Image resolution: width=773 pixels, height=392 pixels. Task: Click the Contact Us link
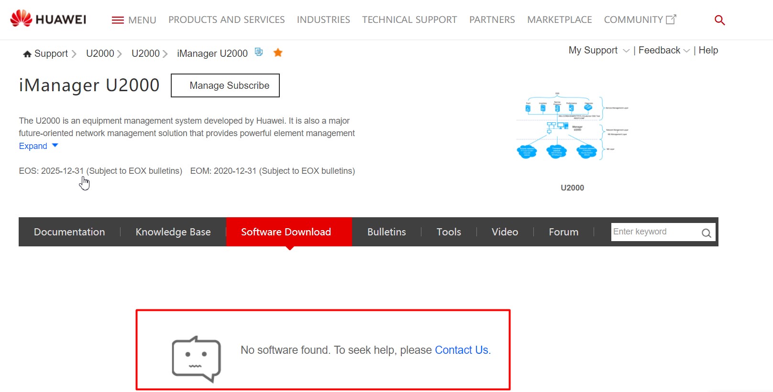(x=462, y=350)
